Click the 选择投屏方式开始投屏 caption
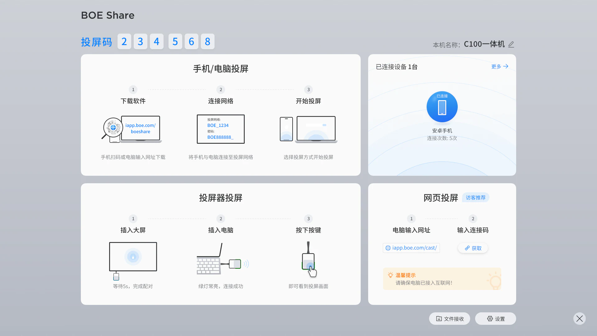Viewport: 597px width, 336px height. tap(308, 157)
